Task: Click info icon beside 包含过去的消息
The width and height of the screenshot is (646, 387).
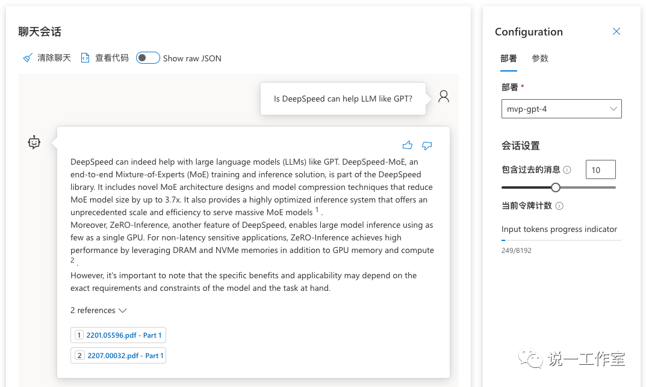Action: click(x=567, y=170)
